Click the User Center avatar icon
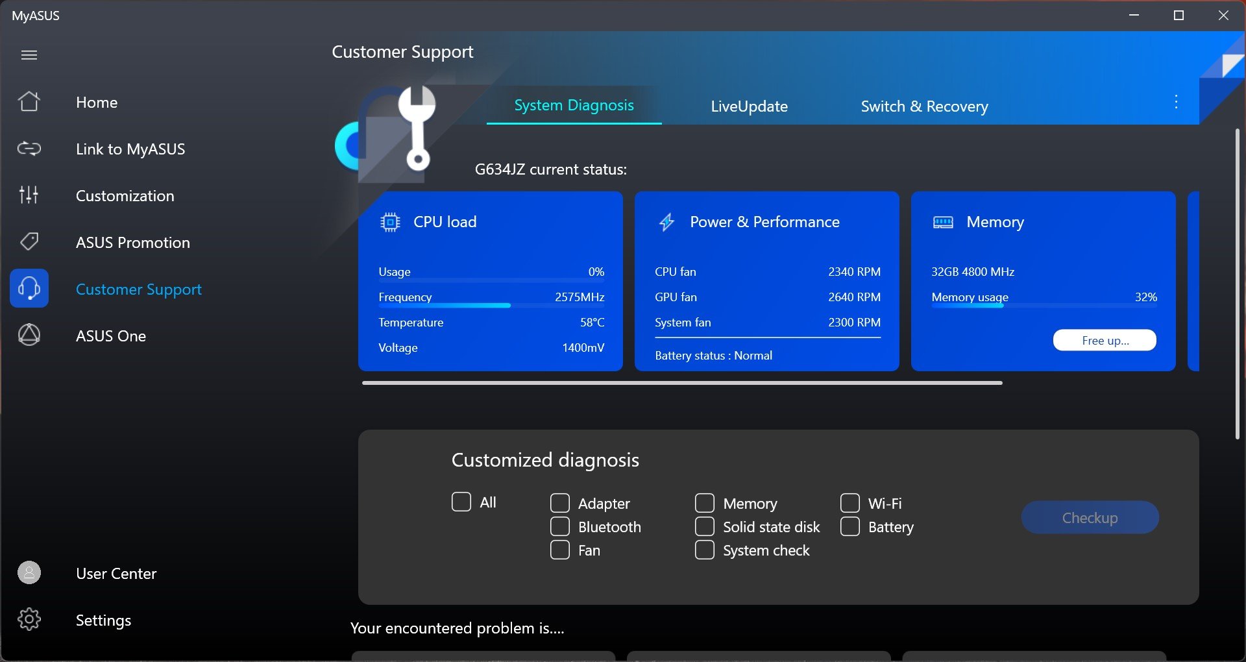This screenshot has height=662, width=1246. (x=29, y=572)
